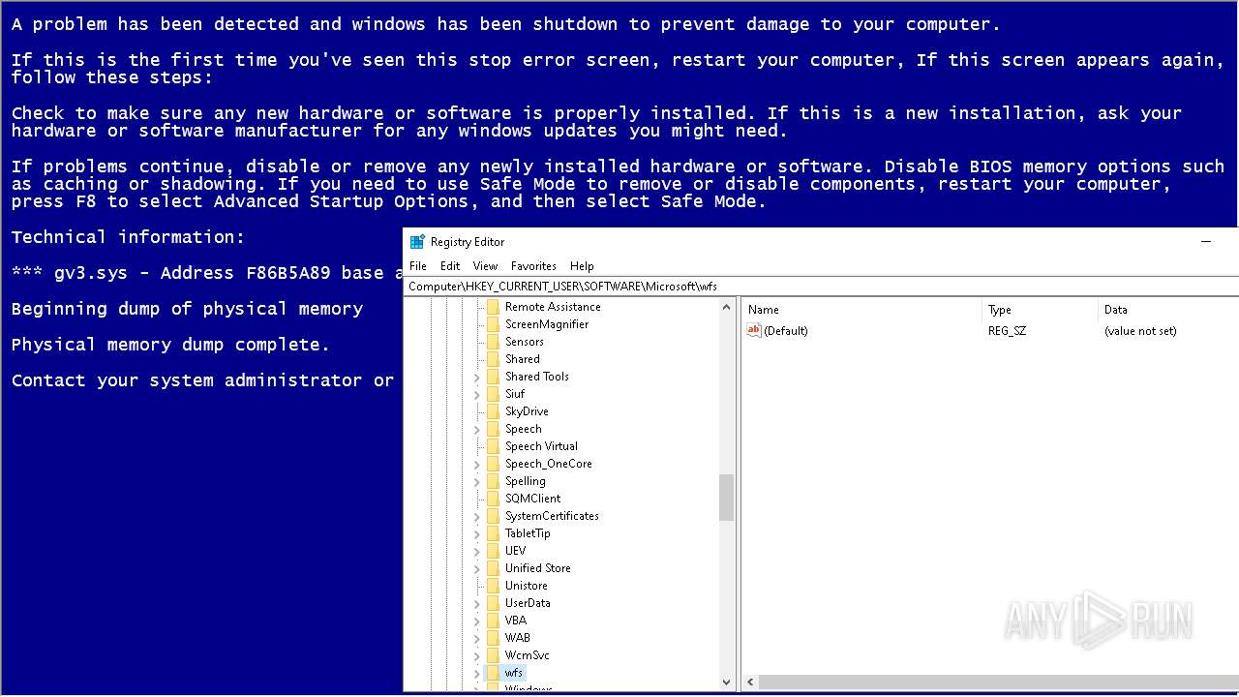The image size is (1239, 697).
Task: Open the View menu
Action: 485,266
